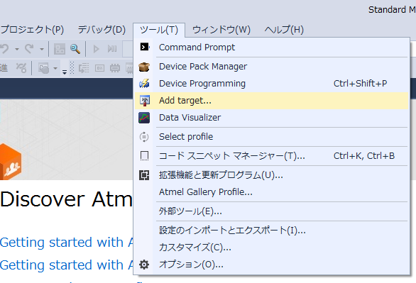Click the code snippet manager icon

[144, 156]
